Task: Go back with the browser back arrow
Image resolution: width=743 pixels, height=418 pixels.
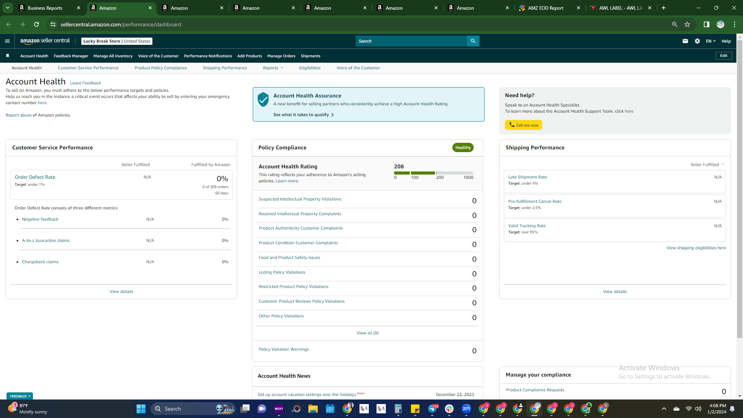Action: pyautogui.click(x=9, y=24)
